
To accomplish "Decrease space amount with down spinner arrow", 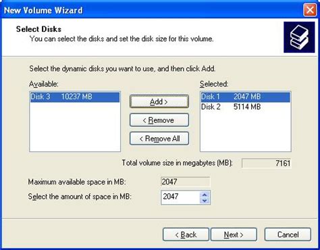I will (x=205, y=201).
